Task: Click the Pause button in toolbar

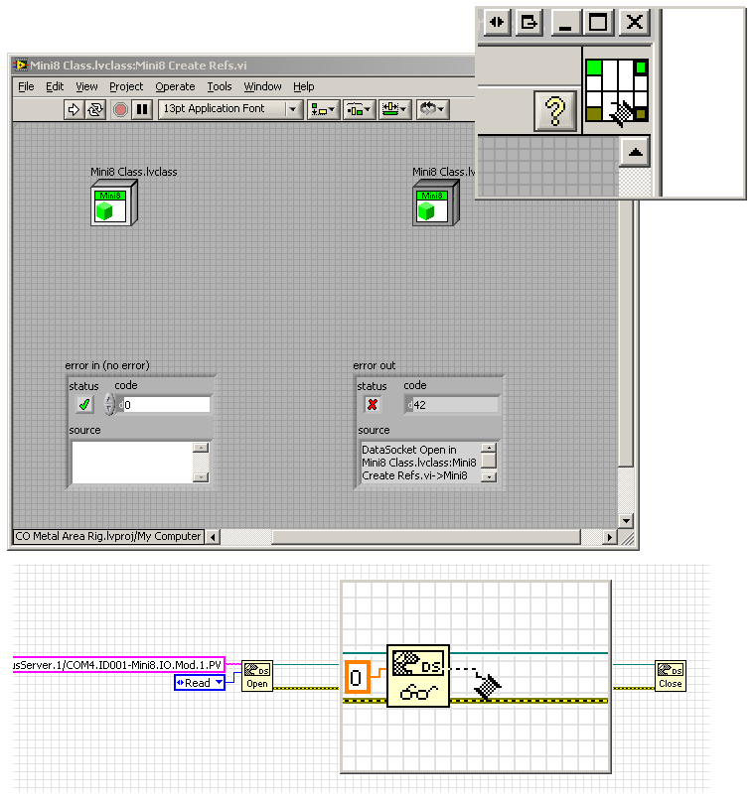Action: point(142,110)
